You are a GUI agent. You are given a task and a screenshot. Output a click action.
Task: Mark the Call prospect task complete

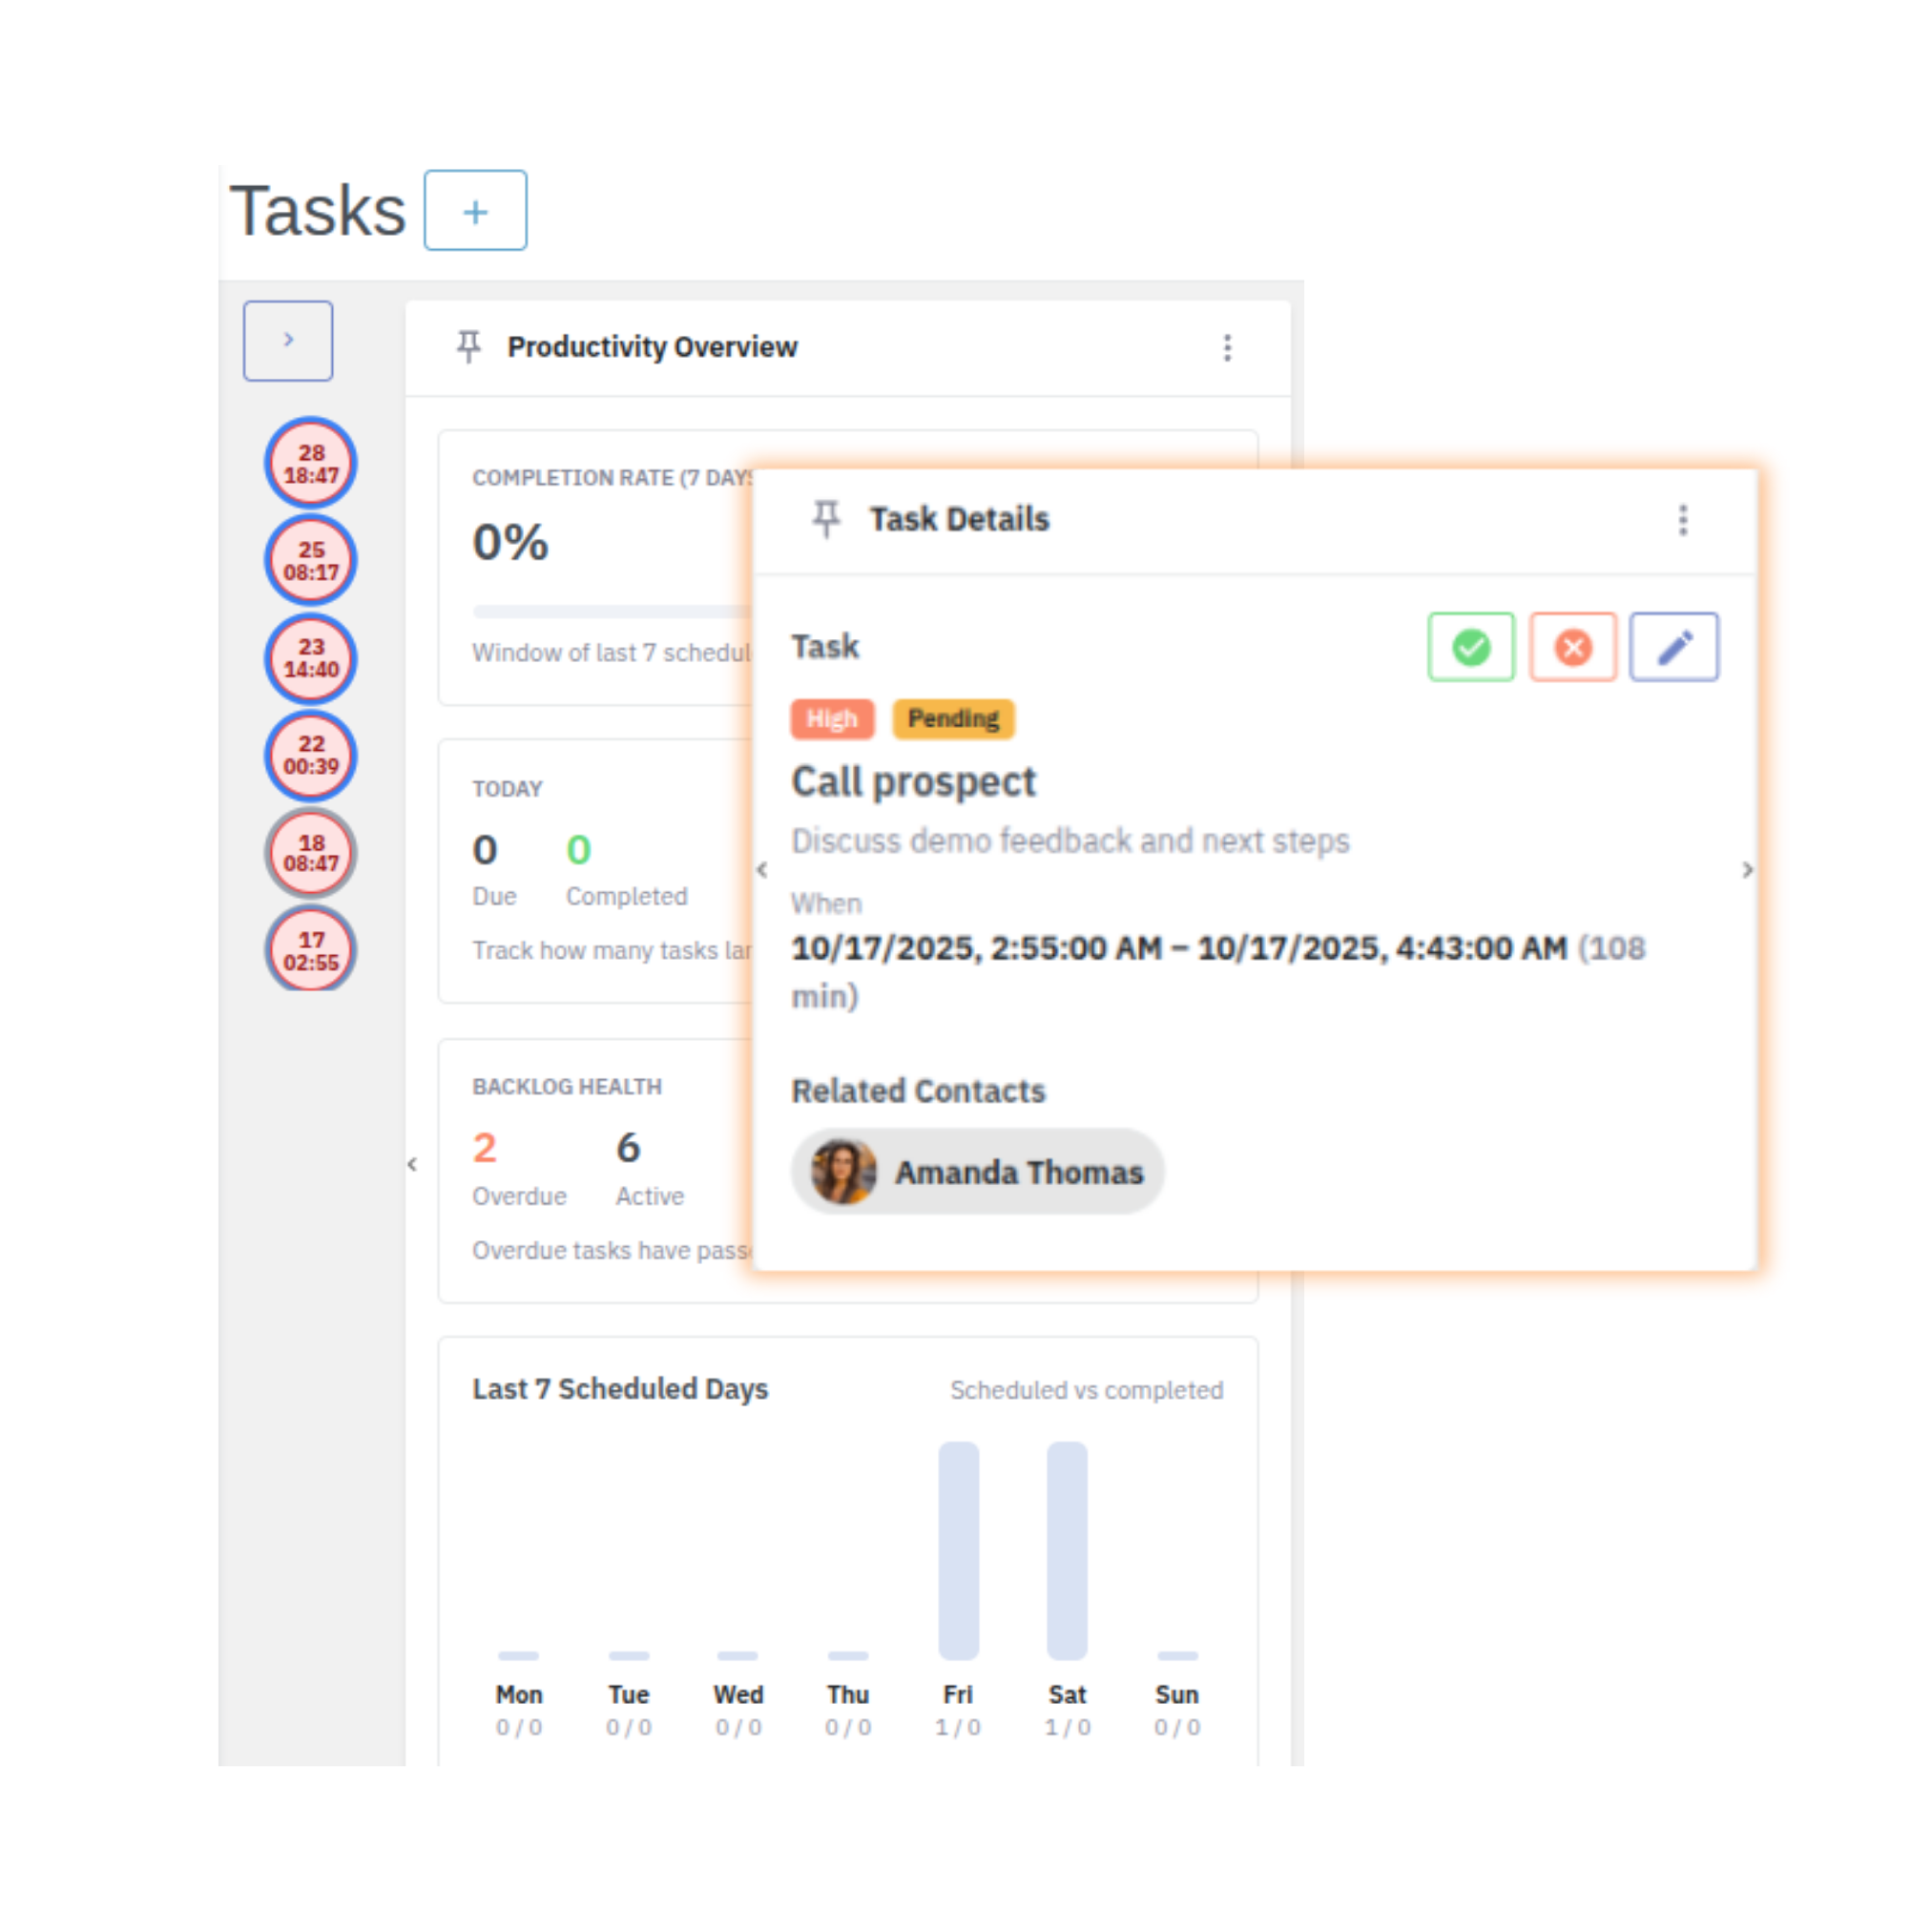pos(1470,647)
